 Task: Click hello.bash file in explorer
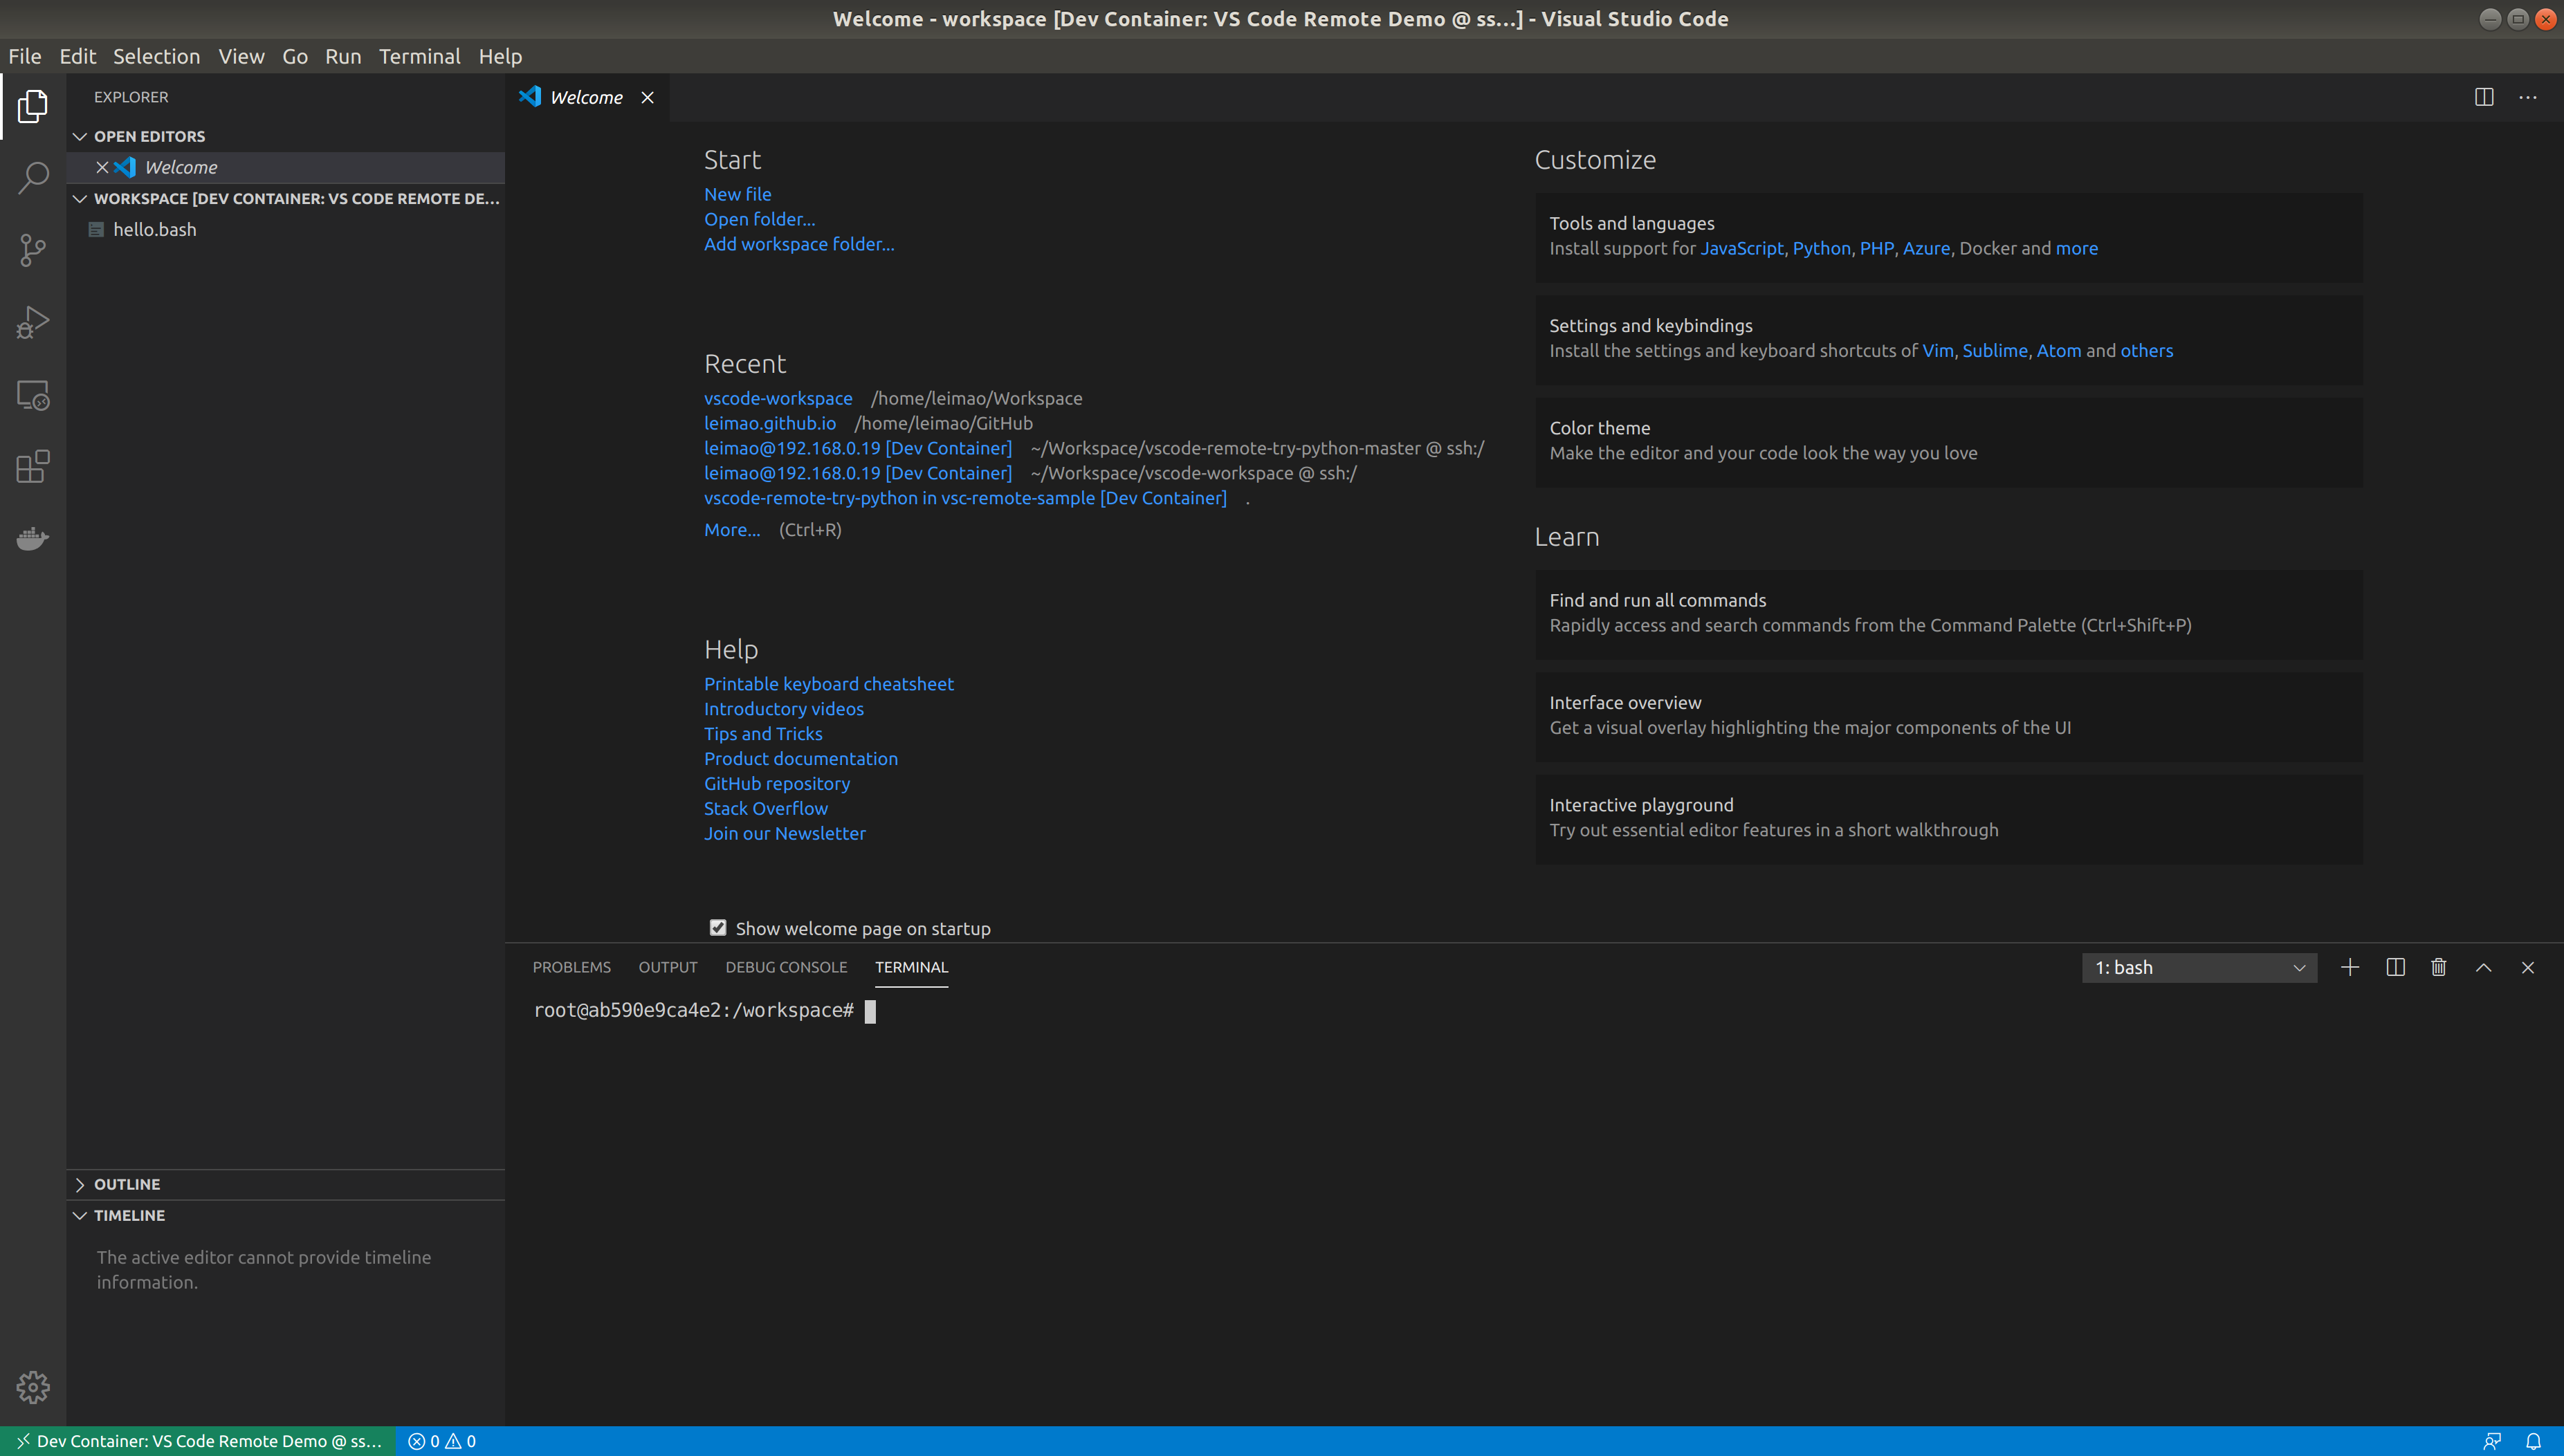coord(152,229)
